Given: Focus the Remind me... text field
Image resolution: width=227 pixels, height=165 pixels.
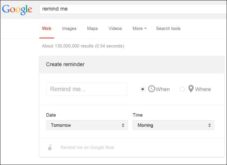Looking at the screenshot, I should point(87,89).
